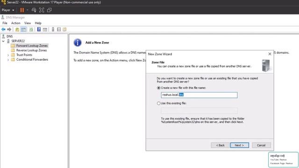The height and width of the screenshot is (168, 299).
Task: Go back with the blue arrow toolbar icon
Action: tap(3, 29)
